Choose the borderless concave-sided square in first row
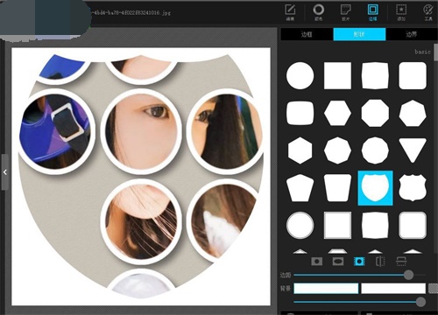 tap(375, 75)
